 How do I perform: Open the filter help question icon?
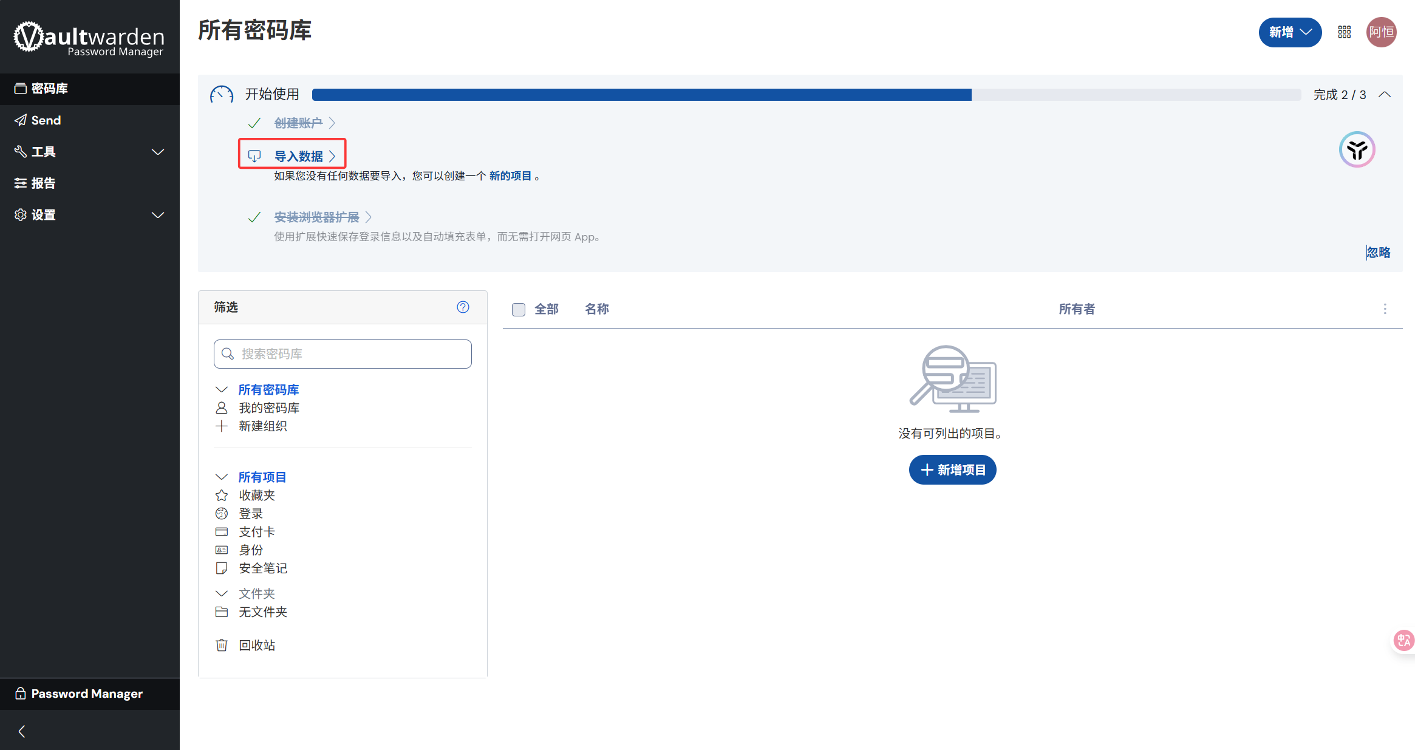click(x=463, y=307)
